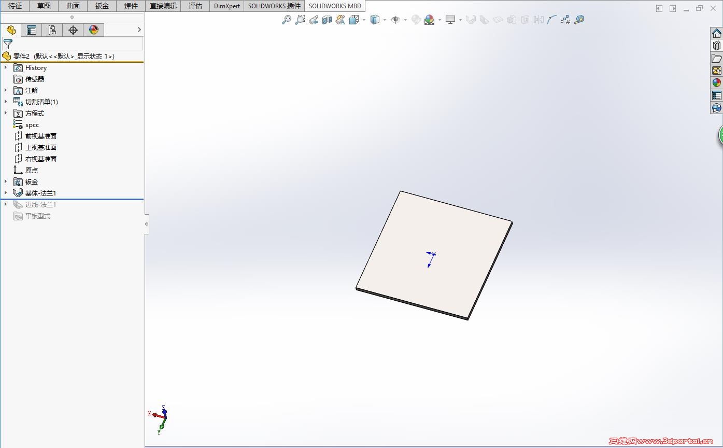The height and width of the screenshot is (448, 723).
Task: Click the points-and-hash pattern icon
Action: point(565,20)
